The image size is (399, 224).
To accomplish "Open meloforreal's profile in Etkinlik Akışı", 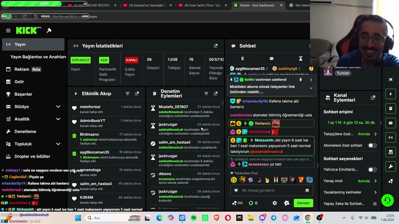I will tap(90, 107).
